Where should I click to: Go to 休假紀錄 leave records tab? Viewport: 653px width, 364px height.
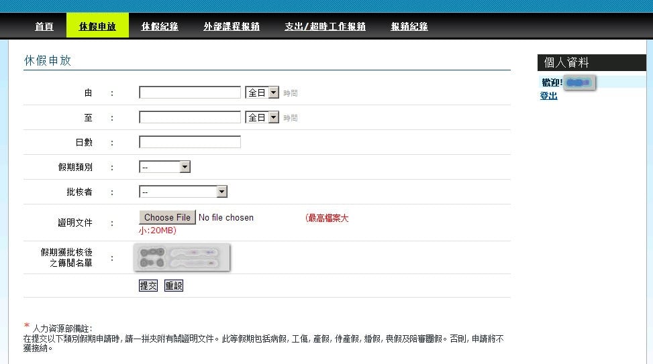click(160, 26)
